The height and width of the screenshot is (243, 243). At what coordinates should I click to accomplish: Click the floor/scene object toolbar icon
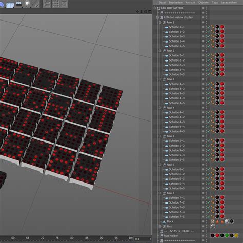pos(10,5)
